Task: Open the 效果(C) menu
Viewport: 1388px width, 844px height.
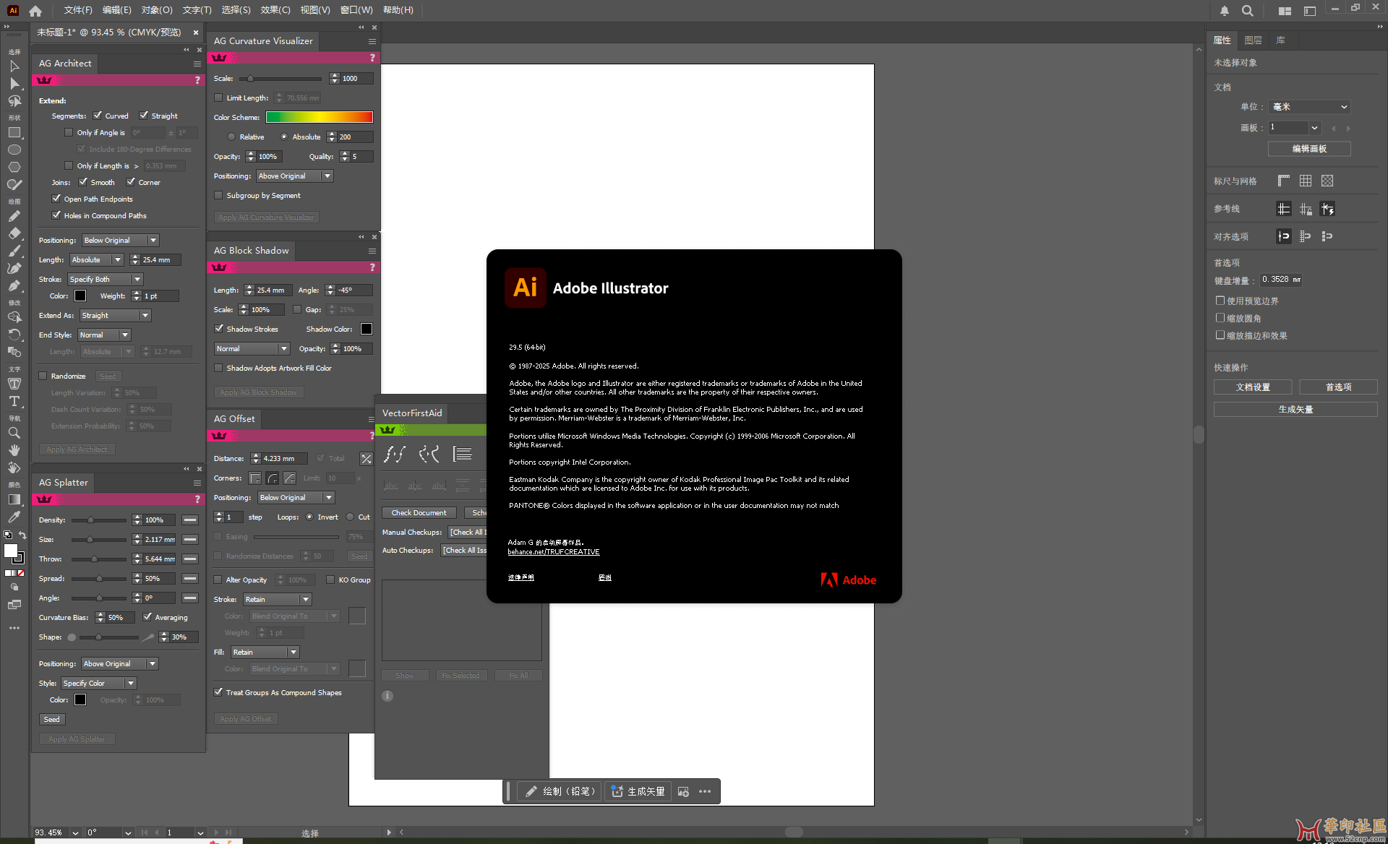Action: 275,10
